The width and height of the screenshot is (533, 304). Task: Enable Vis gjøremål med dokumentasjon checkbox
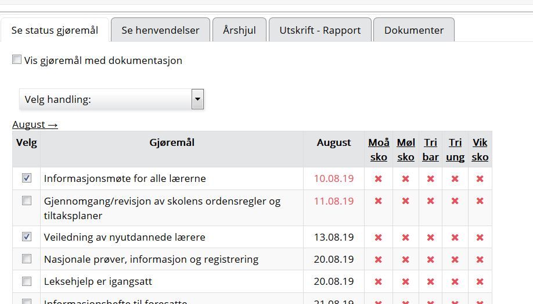coord(17,59)
